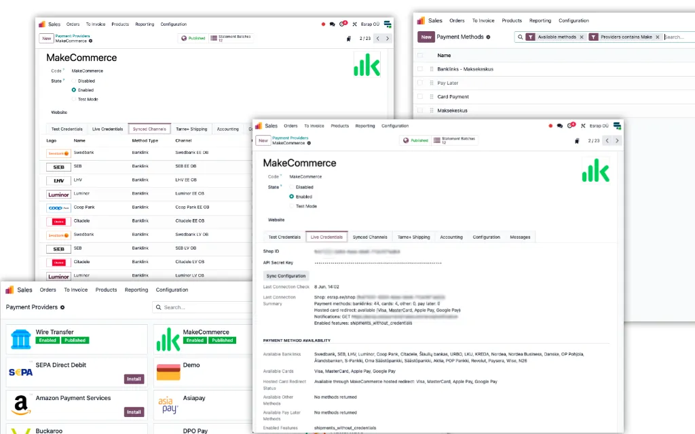Click the Wire Transfer bank icon
This screenshot has width=695, height=434.
[21, 339]
